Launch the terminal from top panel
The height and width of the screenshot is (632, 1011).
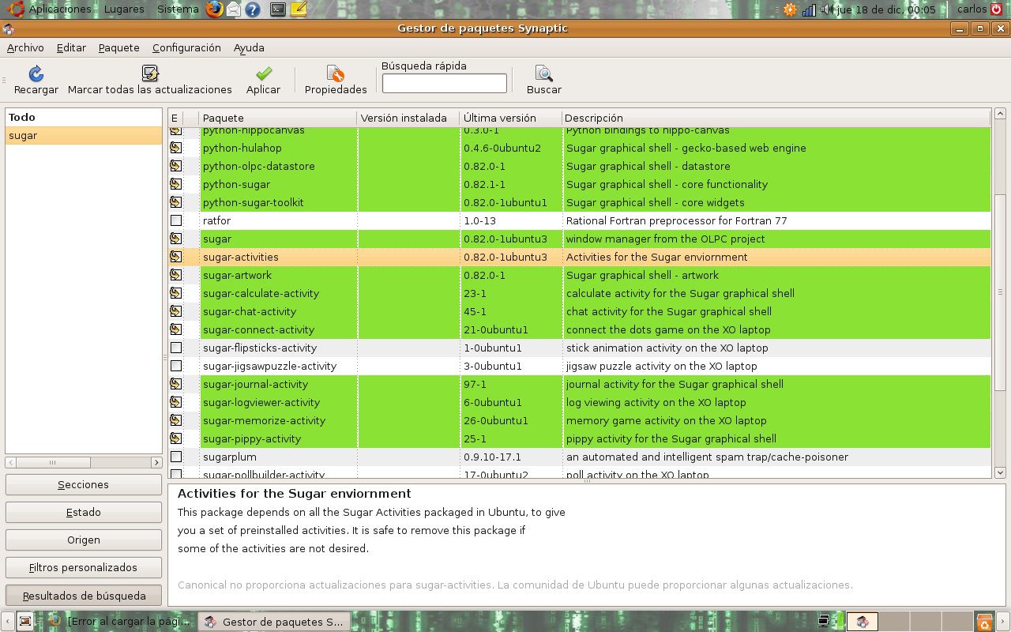click(277, 9)
